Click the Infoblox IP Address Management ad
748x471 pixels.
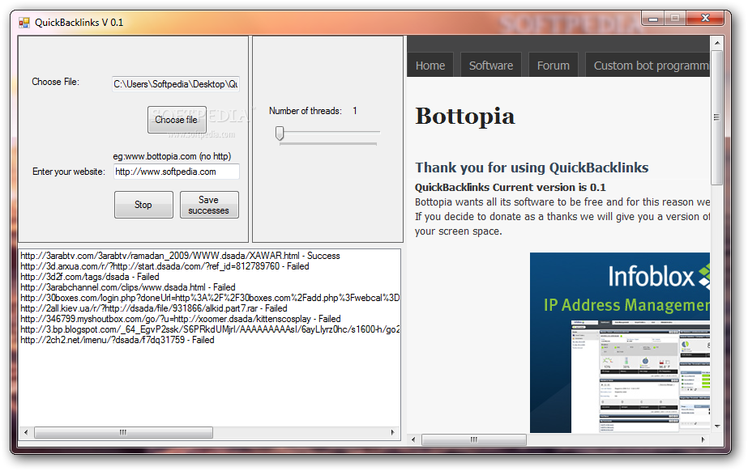tap(620, 342)
